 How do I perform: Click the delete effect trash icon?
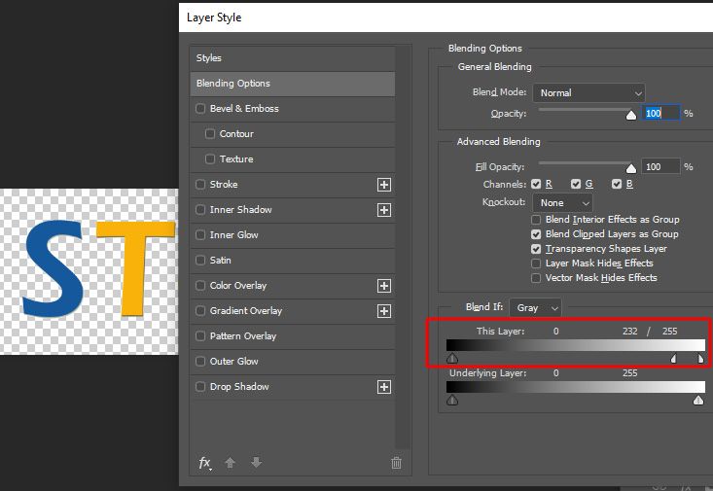[x=396, y=463]
